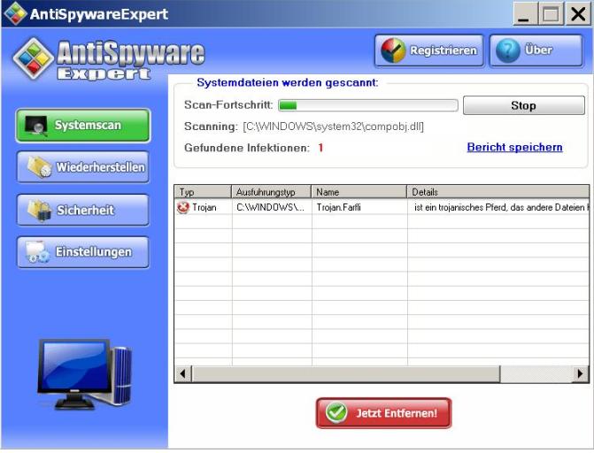Click the Details column header
The image size is (594, 453).
pos(498,192)
